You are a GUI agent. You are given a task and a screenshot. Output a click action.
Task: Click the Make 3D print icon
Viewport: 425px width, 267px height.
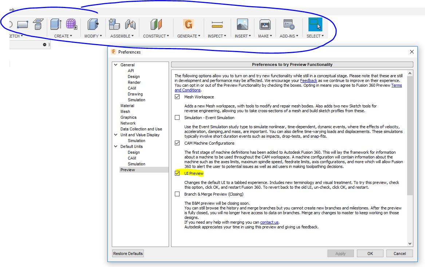pos(265,24)
